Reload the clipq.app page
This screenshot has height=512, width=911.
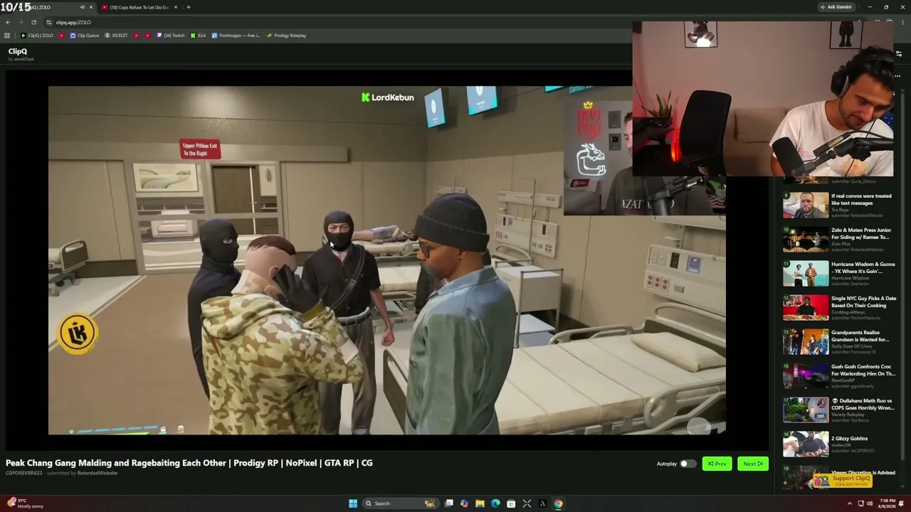[33, 22]
